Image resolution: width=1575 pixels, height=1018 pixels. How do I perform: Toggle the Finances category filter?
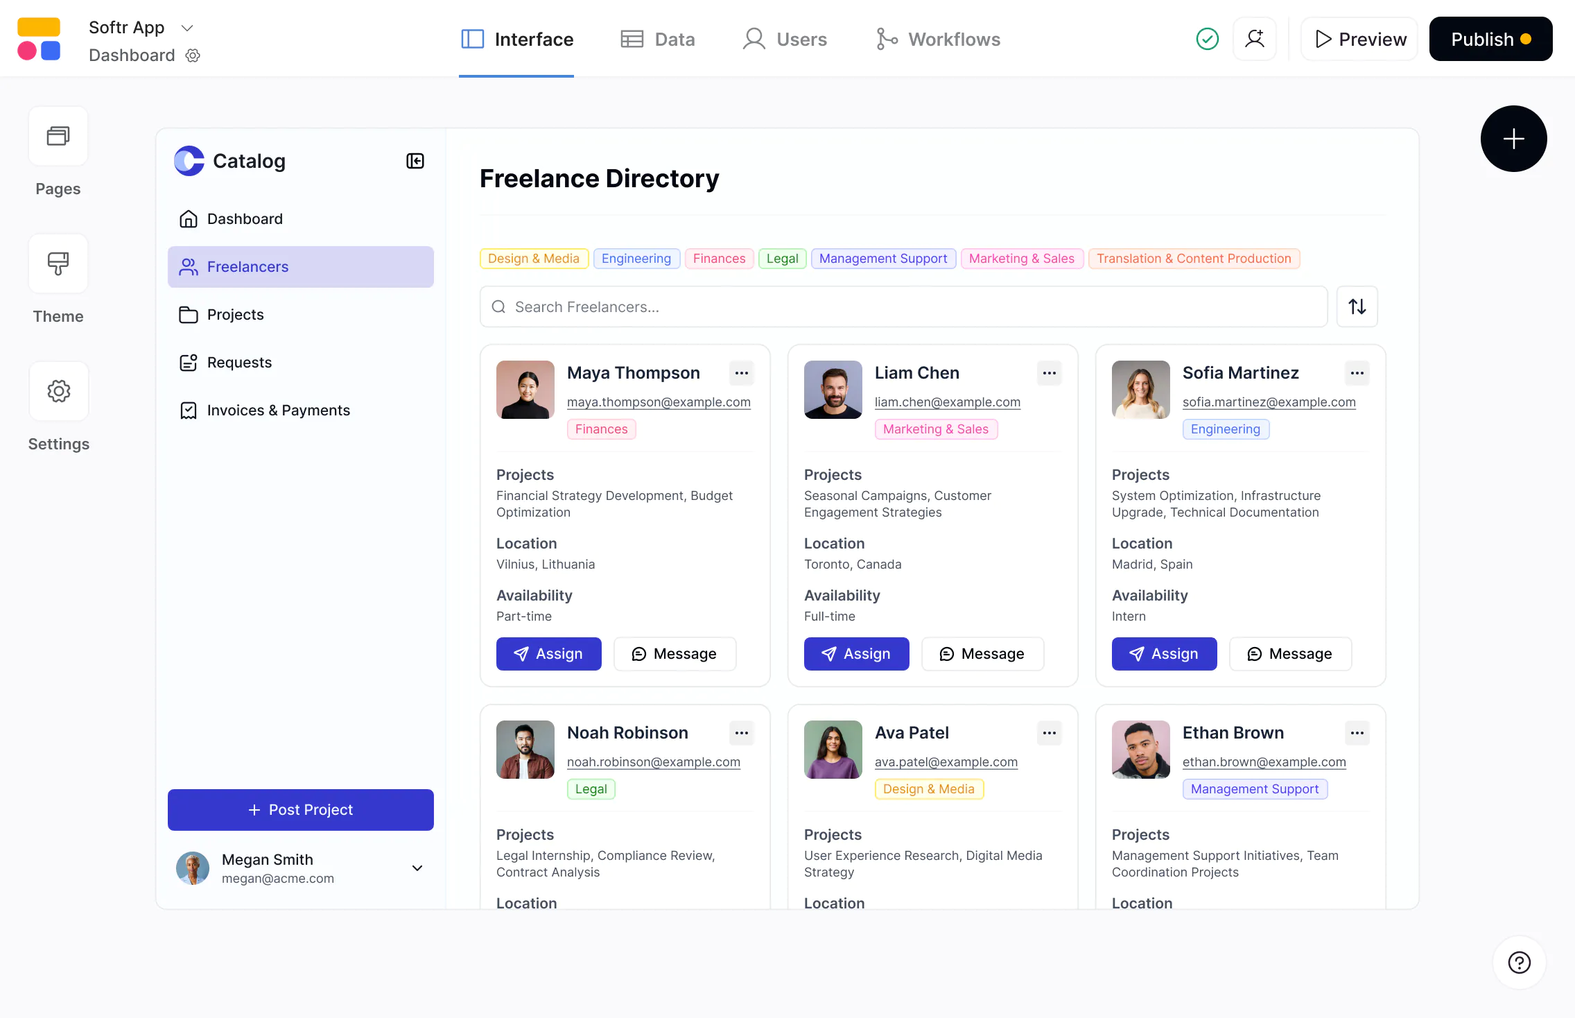(x=719, y=258)
